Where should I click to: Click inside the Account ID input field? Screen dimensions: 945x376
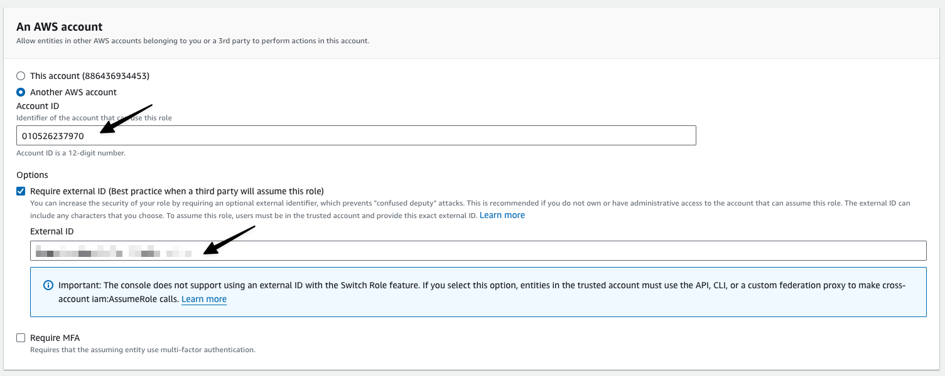377,135
